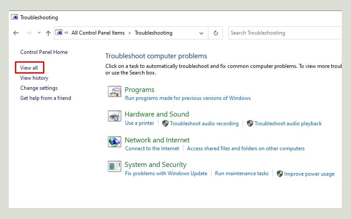Run programs made for previous Windows versions
Image resolution: width=351 pixels, height=219 pixels.
pos(188,98)
